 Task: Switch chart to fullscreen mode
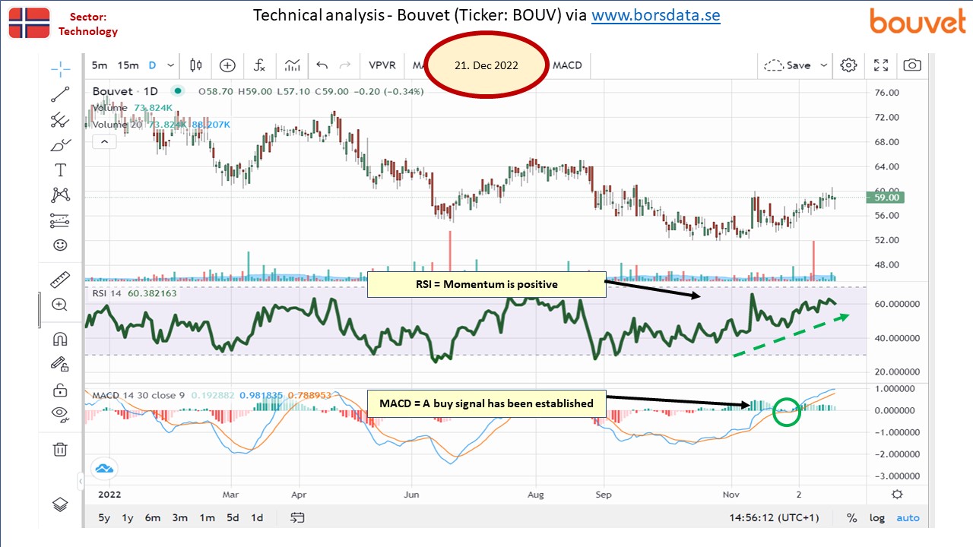coord(881,65)
